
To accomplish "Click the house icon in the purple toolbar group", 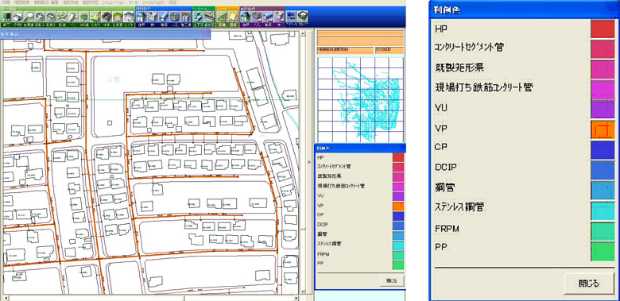I will point(246,16).
